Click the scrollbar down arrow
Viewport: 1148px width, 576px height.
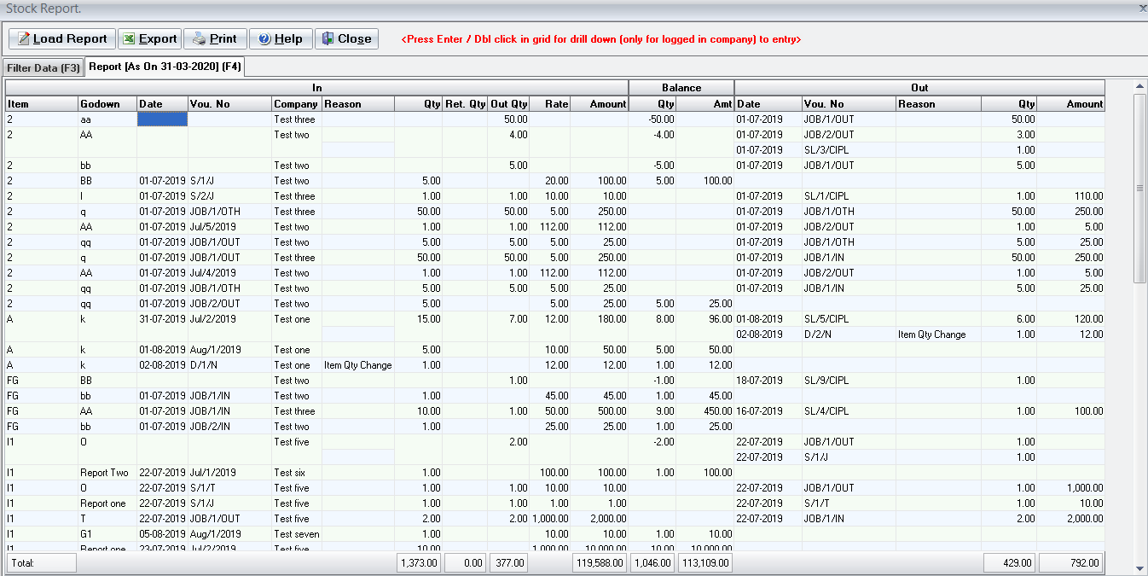click(1139, 567)
